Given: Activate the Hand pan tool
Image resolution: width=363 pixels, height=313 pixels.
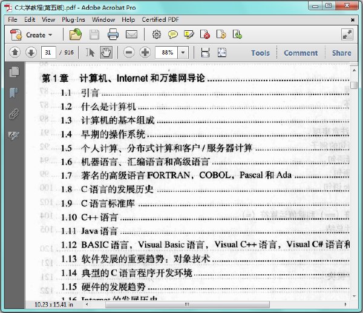Looking at the screenshot, I should click(106, 53).
